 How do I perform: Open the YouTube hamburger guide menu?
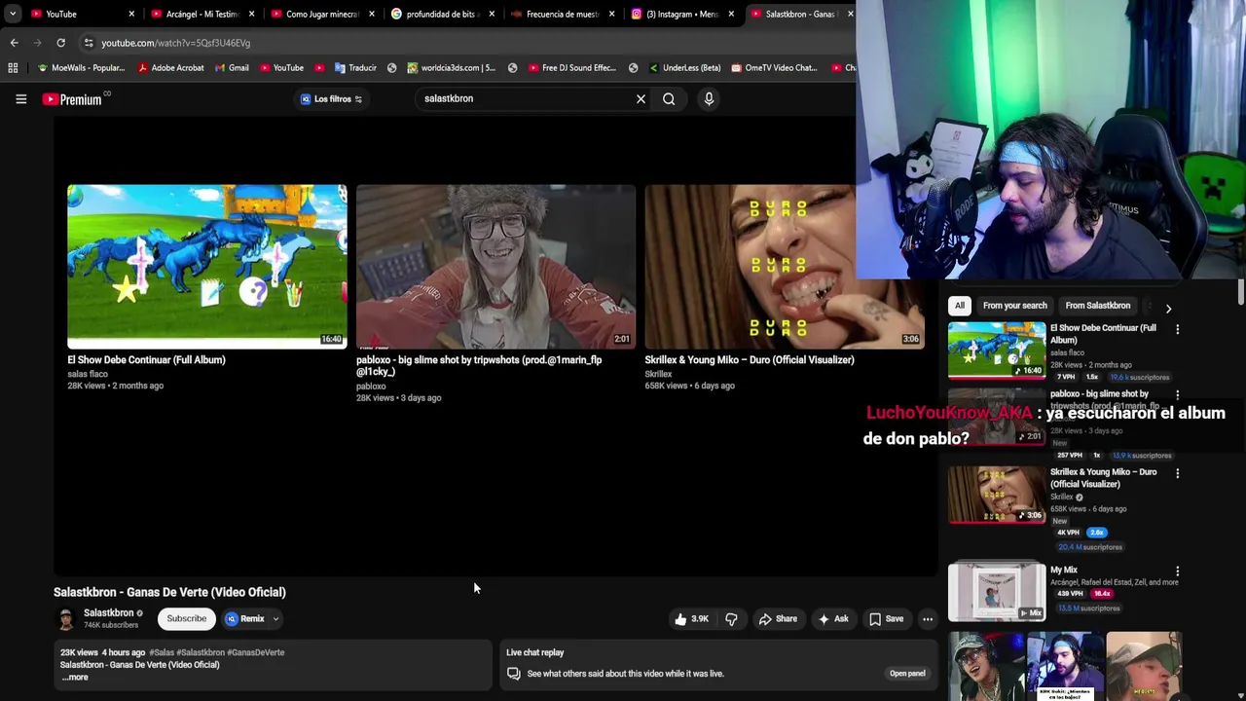pos(20,98)
